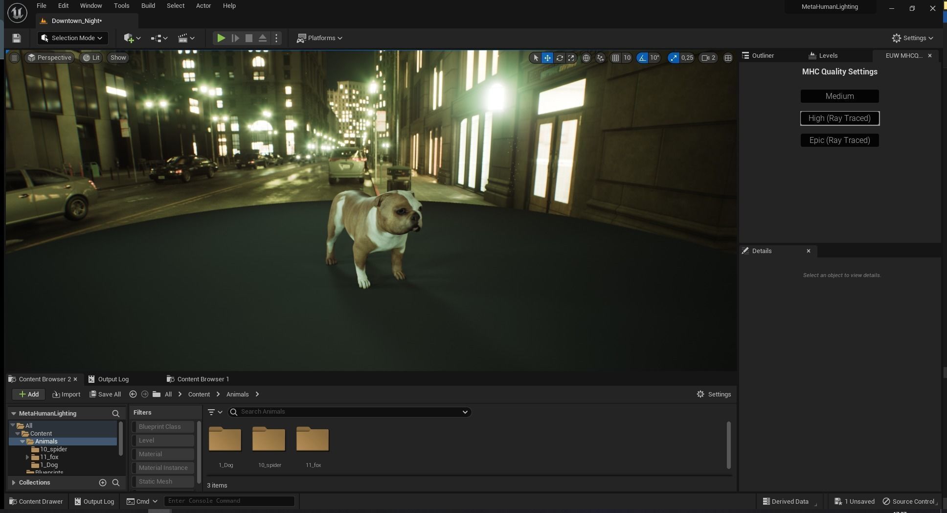Screen dimensions: 947x513
Task: Switch the world/local coordinate system globe
Action: (x=586, y=58)
